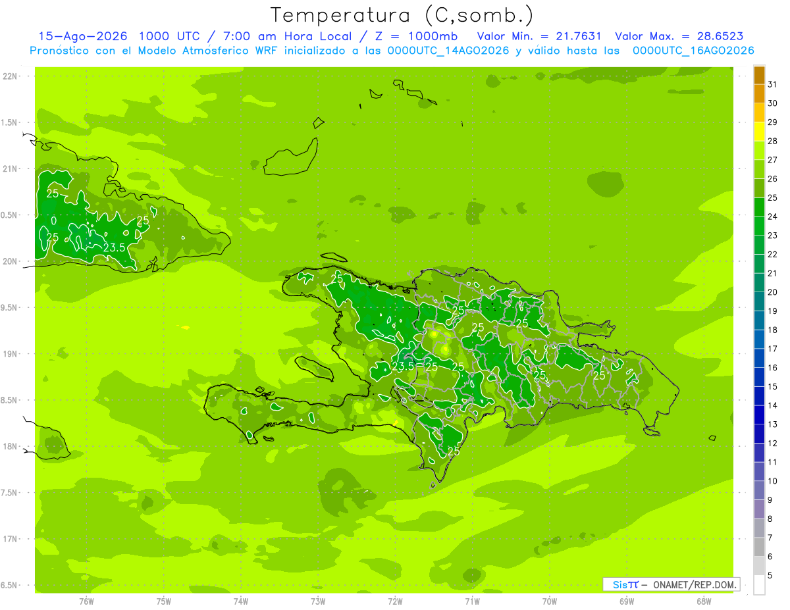Click the '68W' longitude label

pyautogui.click(x=704, y=601)
